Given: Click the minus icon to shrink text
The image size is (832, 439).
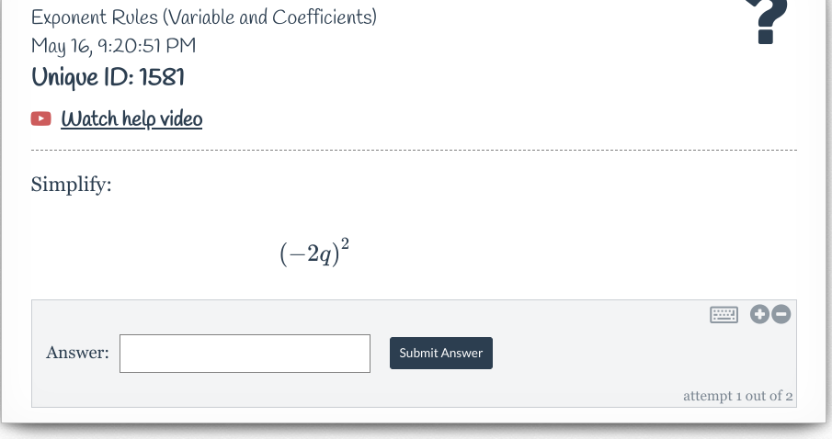Looking at the screenshot, I should pyautogui.click(x=781, y=314).
